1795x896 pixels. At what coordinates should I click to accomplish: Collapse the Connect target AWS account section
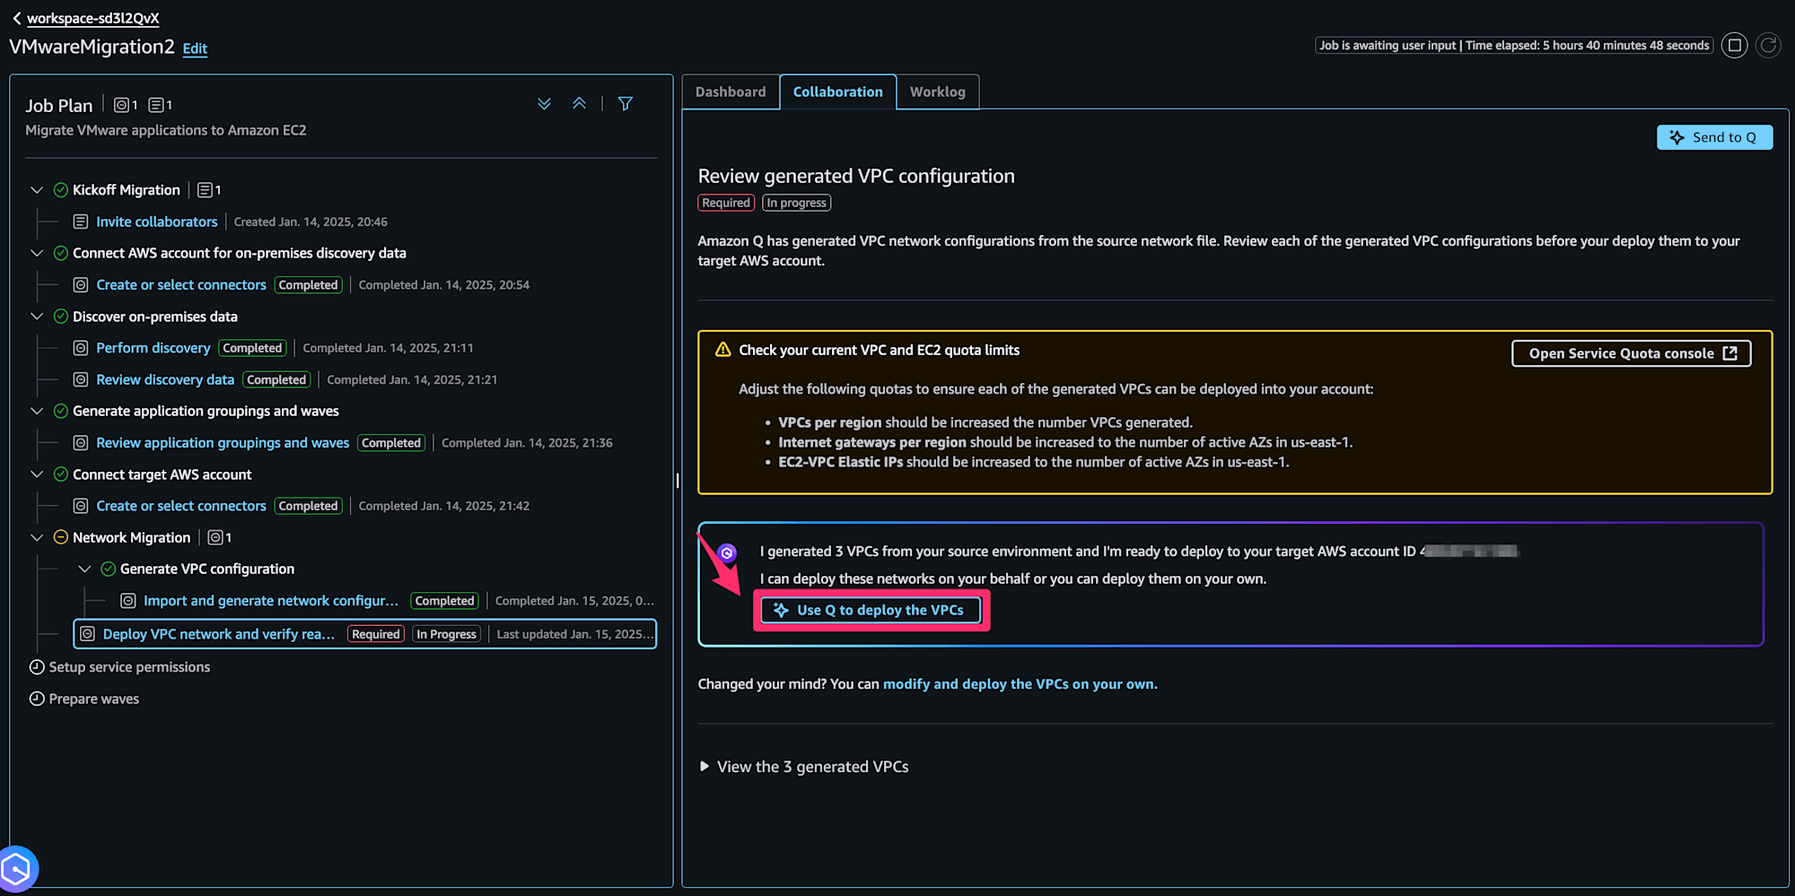point(37,474)
